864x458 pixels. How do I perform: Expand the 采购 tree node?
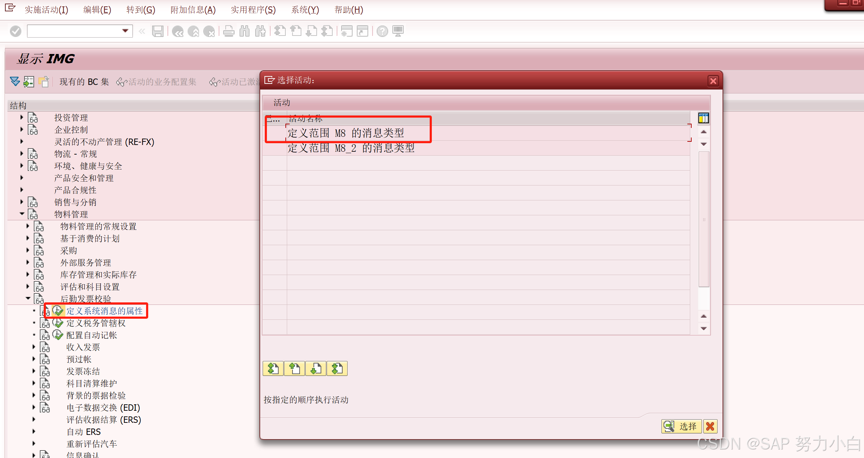click(x=28, y=250)
